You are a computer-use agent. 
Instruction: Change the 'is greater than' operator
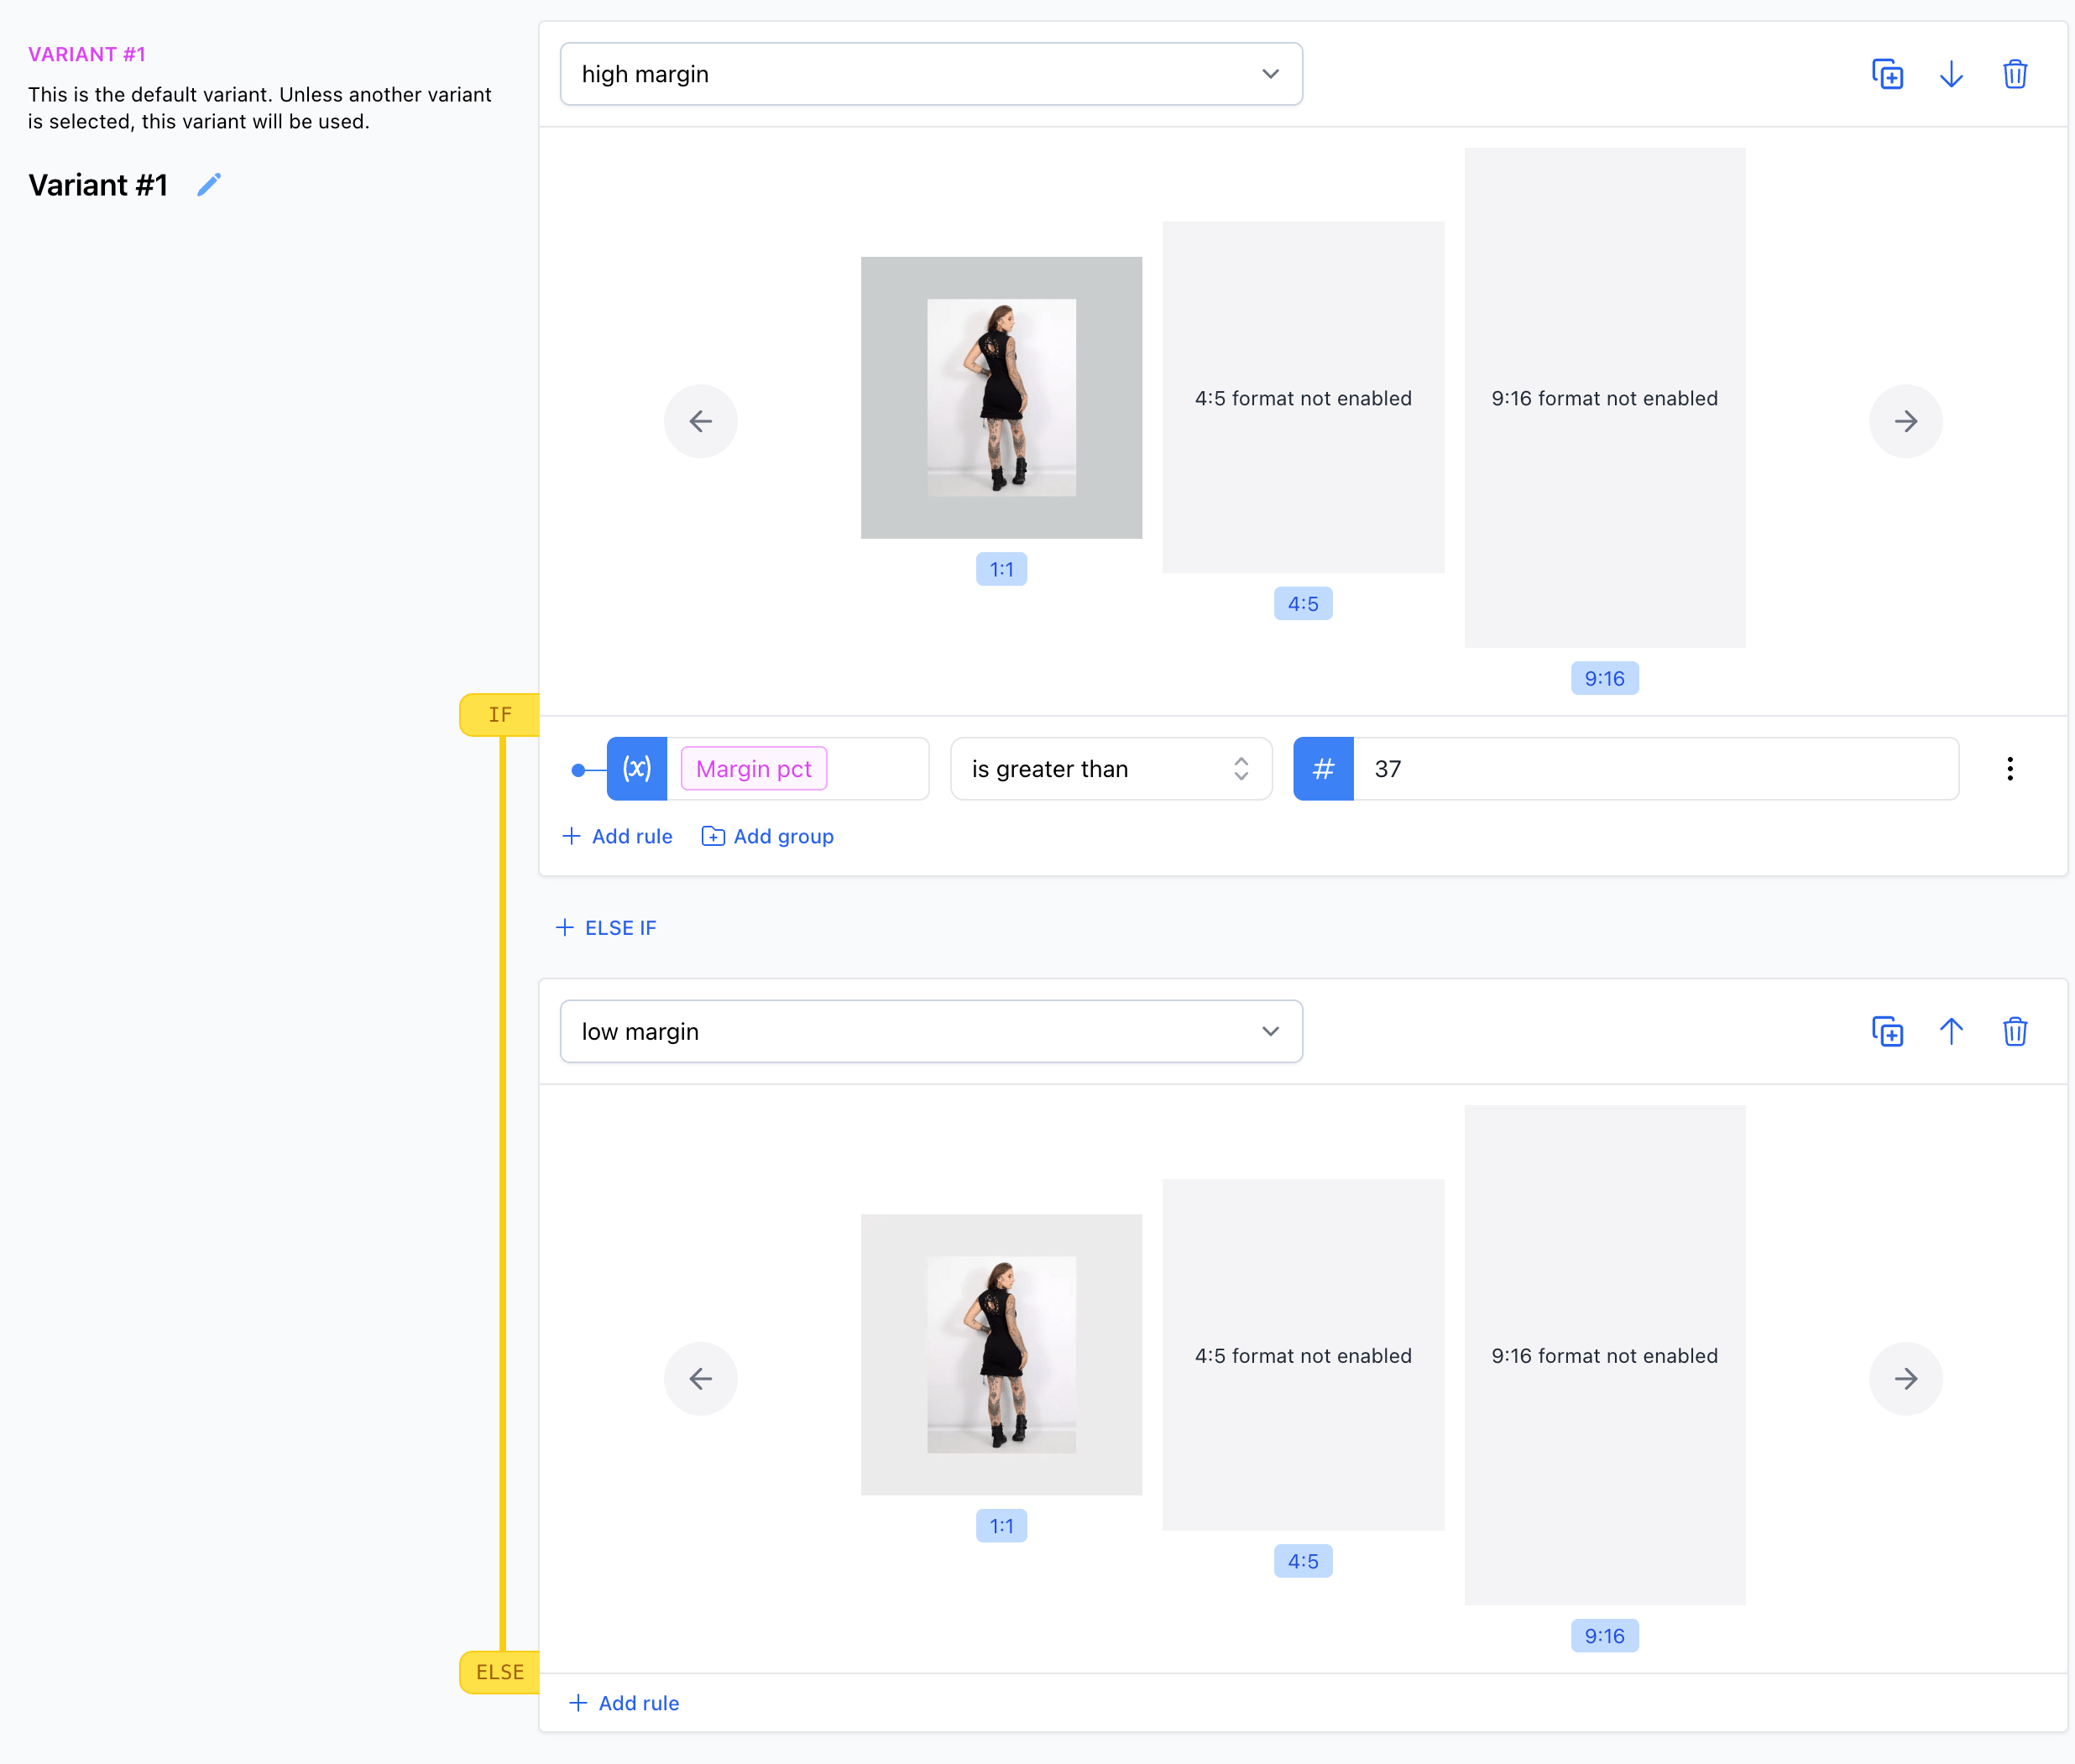tap(1110, 768)
